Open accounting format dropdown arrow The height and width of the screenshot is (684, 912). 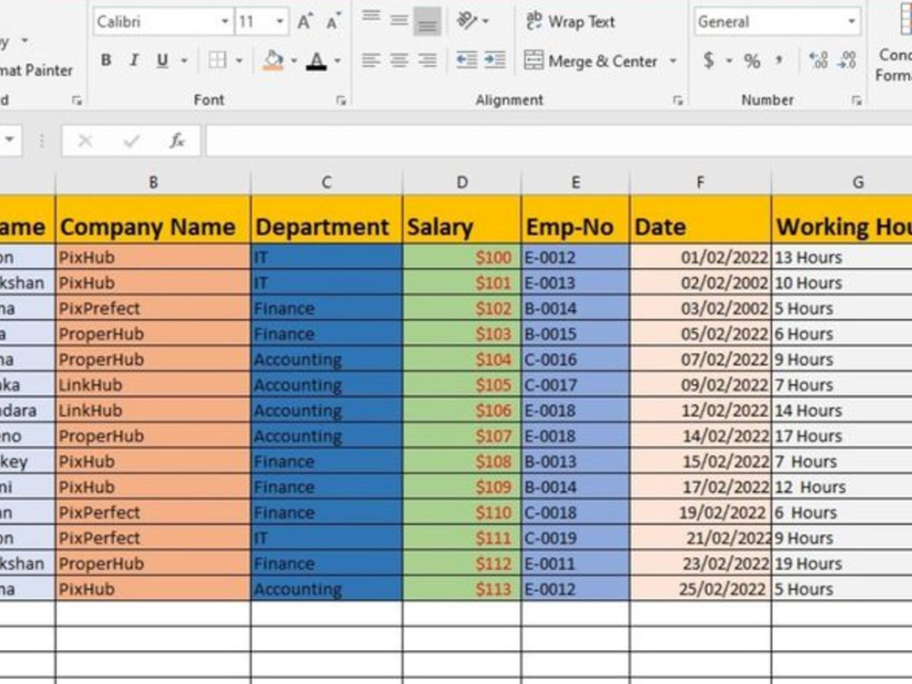729,60
